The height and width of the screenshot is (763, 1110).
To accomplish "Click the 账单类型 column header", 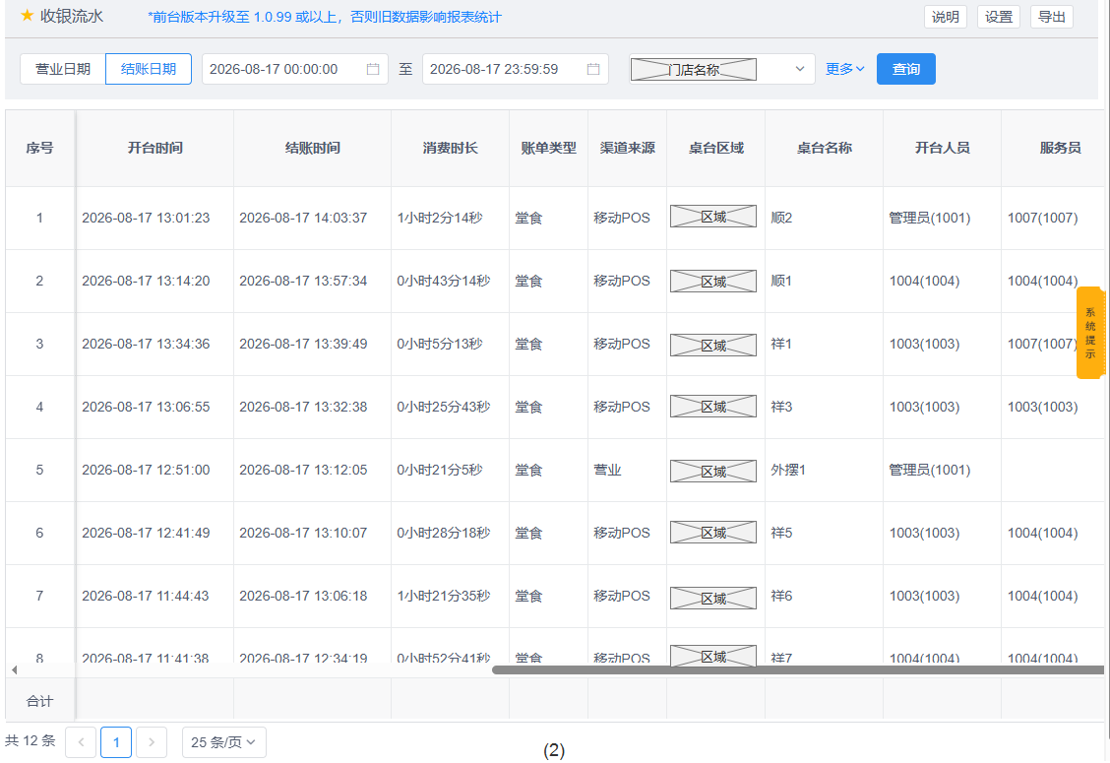I will click(549, 148).
